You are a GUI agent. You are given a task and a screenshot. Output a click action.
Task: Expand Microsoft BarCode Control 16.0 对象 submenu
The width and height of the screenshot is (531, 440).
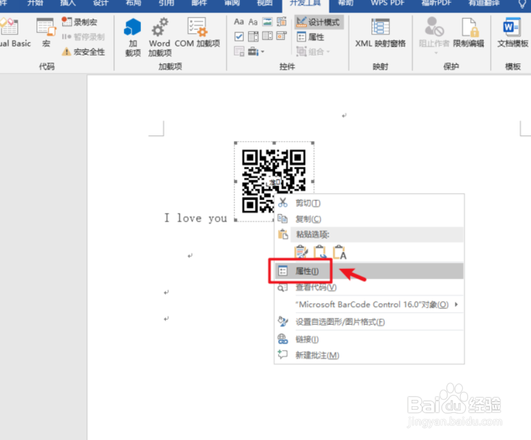[x=369, y=305]
